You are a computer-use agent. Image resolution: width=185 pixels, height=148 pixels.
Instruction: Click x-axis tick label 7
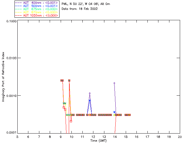pyautogui.click(x=39, y=137)
